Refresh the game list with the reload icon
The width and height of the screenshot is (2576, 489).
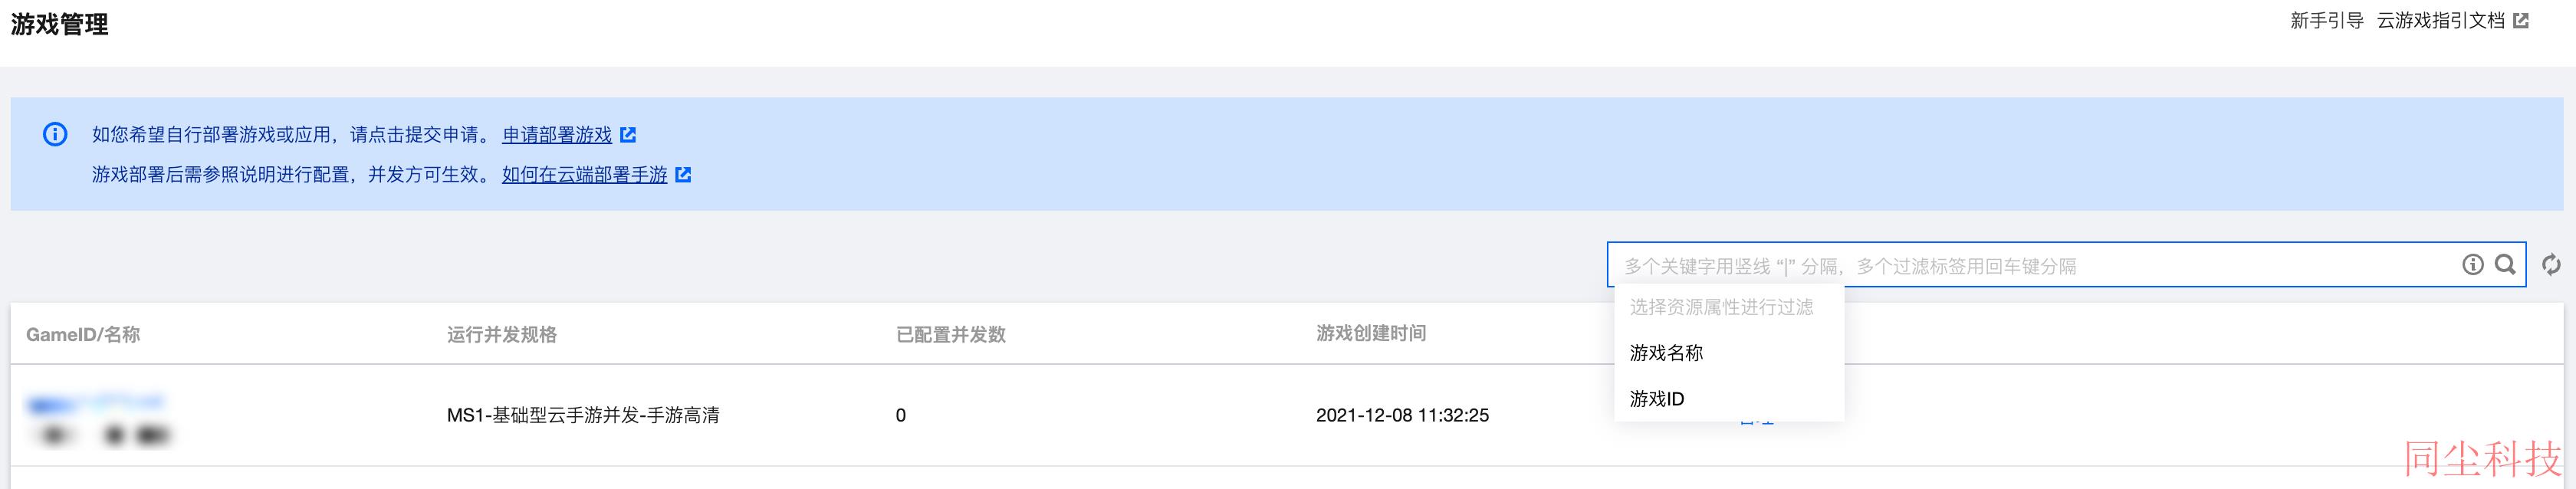coord(2551,265)
